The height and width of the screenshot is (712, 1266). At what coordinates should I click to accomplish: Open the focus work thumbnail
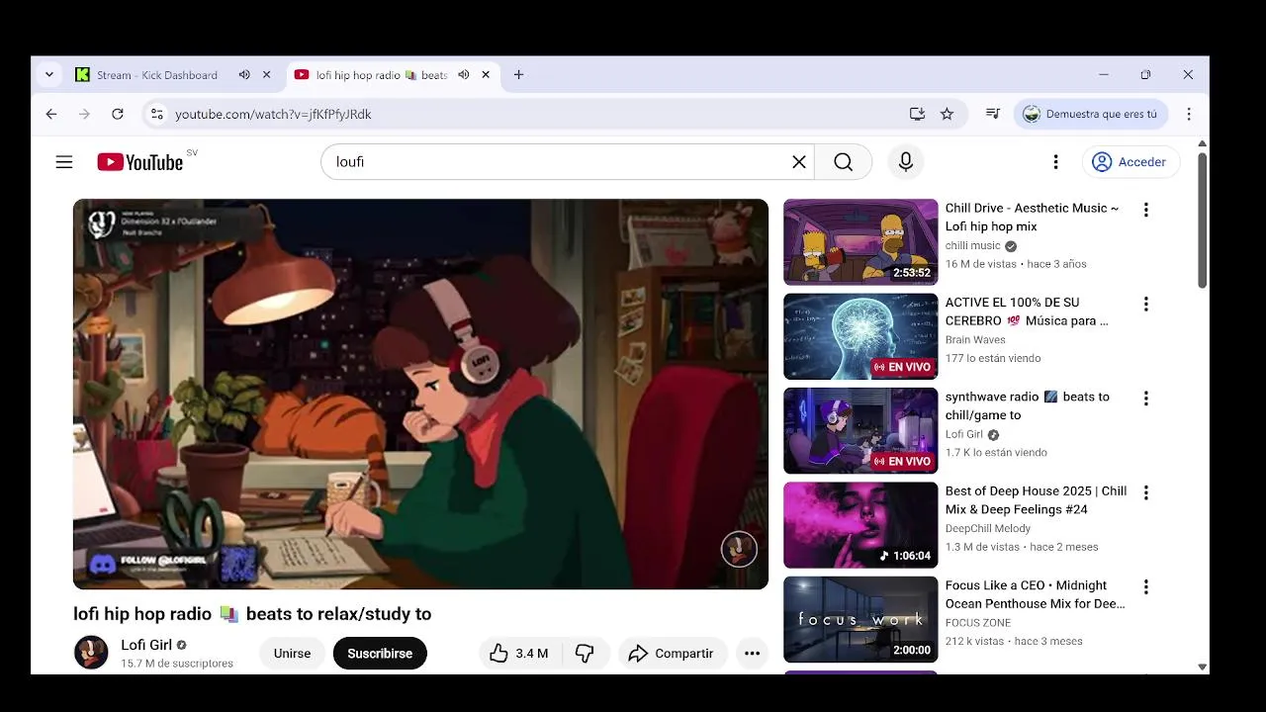point(860,620)
